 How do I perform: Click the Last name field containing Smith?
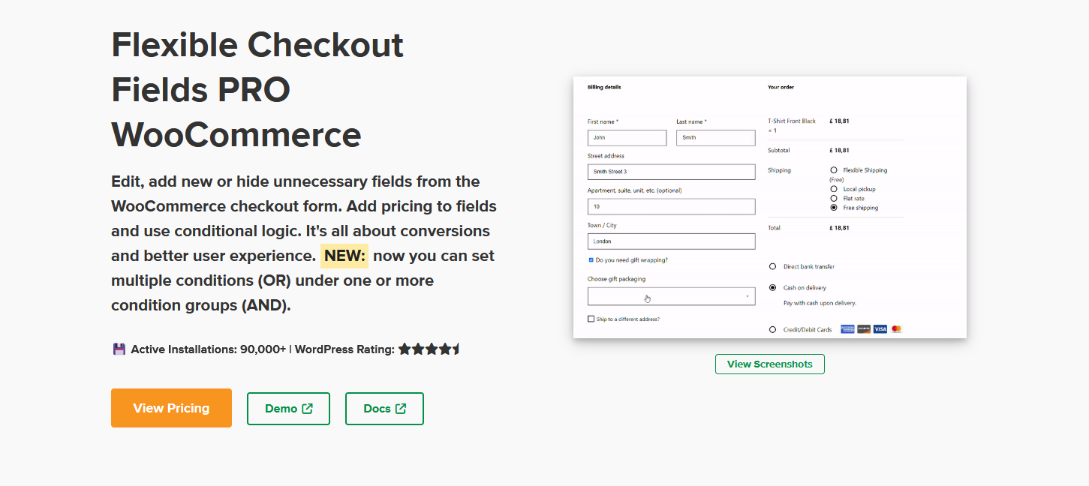coord(716,138)
